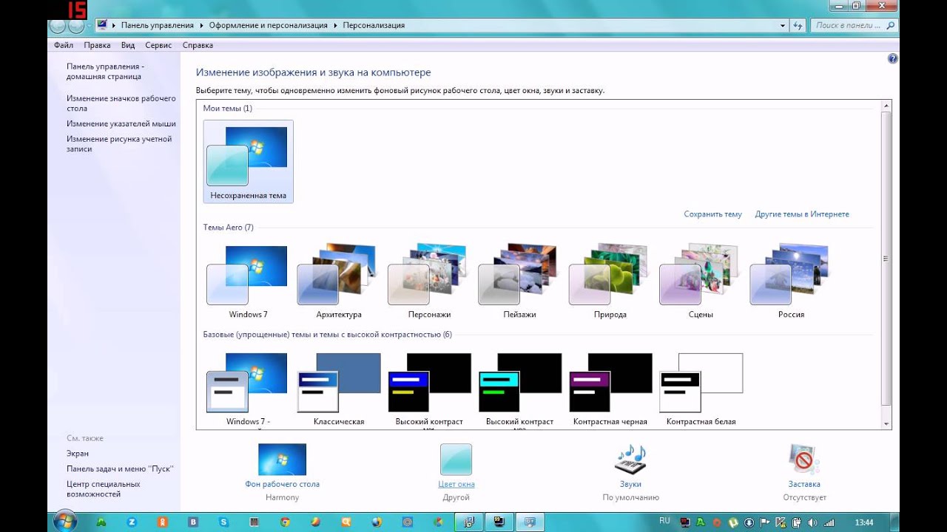Open the Файл menu
The width and height of the screenshot is (947, 532).
(x=64, y=45)
